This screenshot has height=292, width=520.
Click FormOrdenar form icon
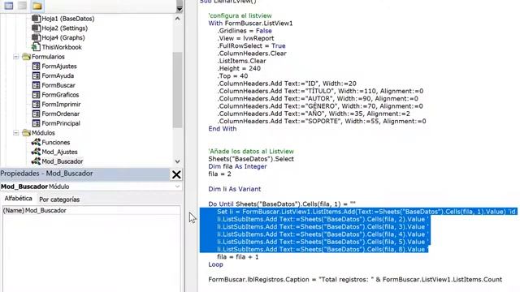point(36,114)
